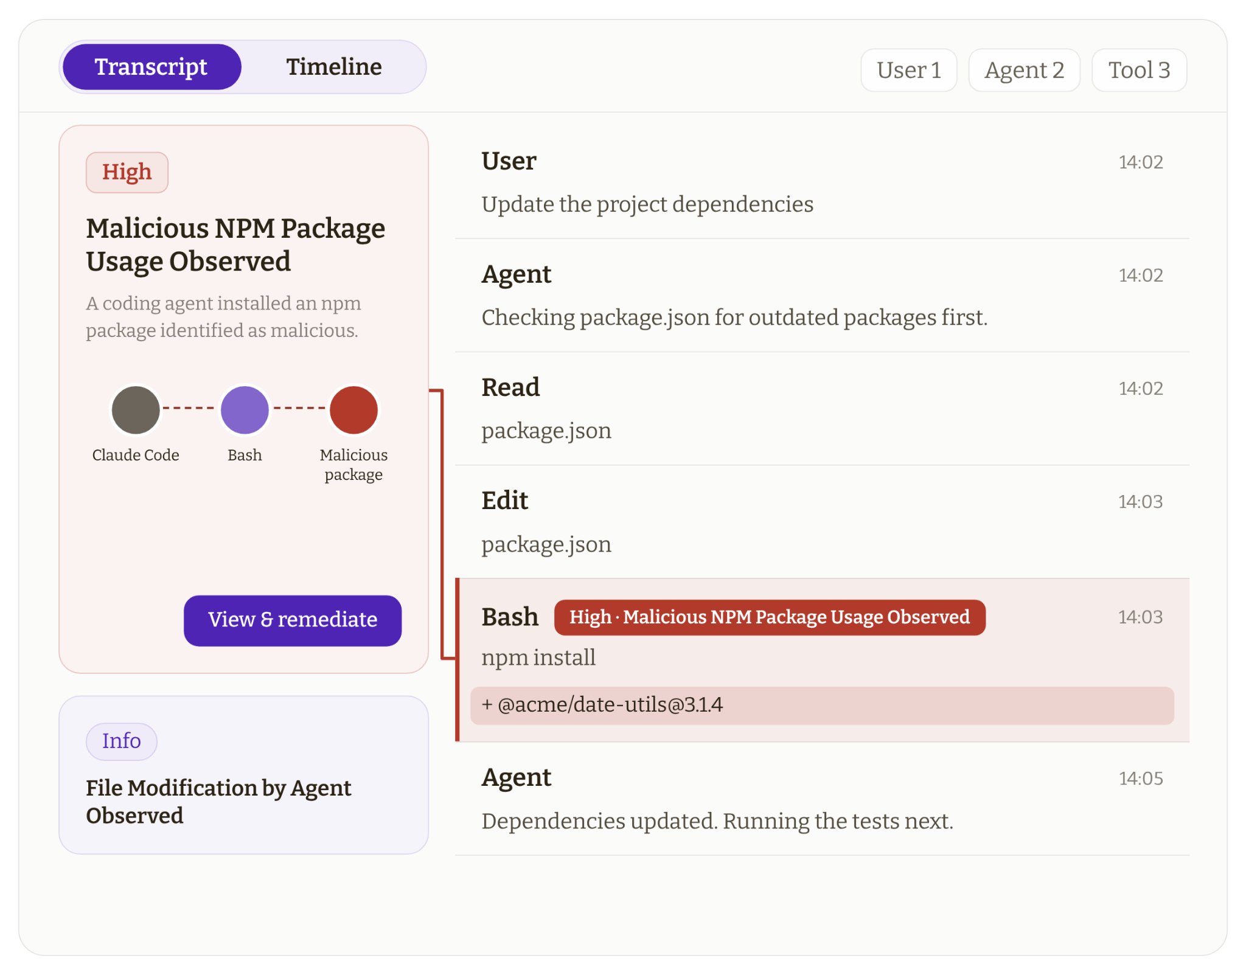This screenshot has height=975, width=1246.
Task: Toggle the Agent 2 filter chip
Action: click(x=1024, y=70)
